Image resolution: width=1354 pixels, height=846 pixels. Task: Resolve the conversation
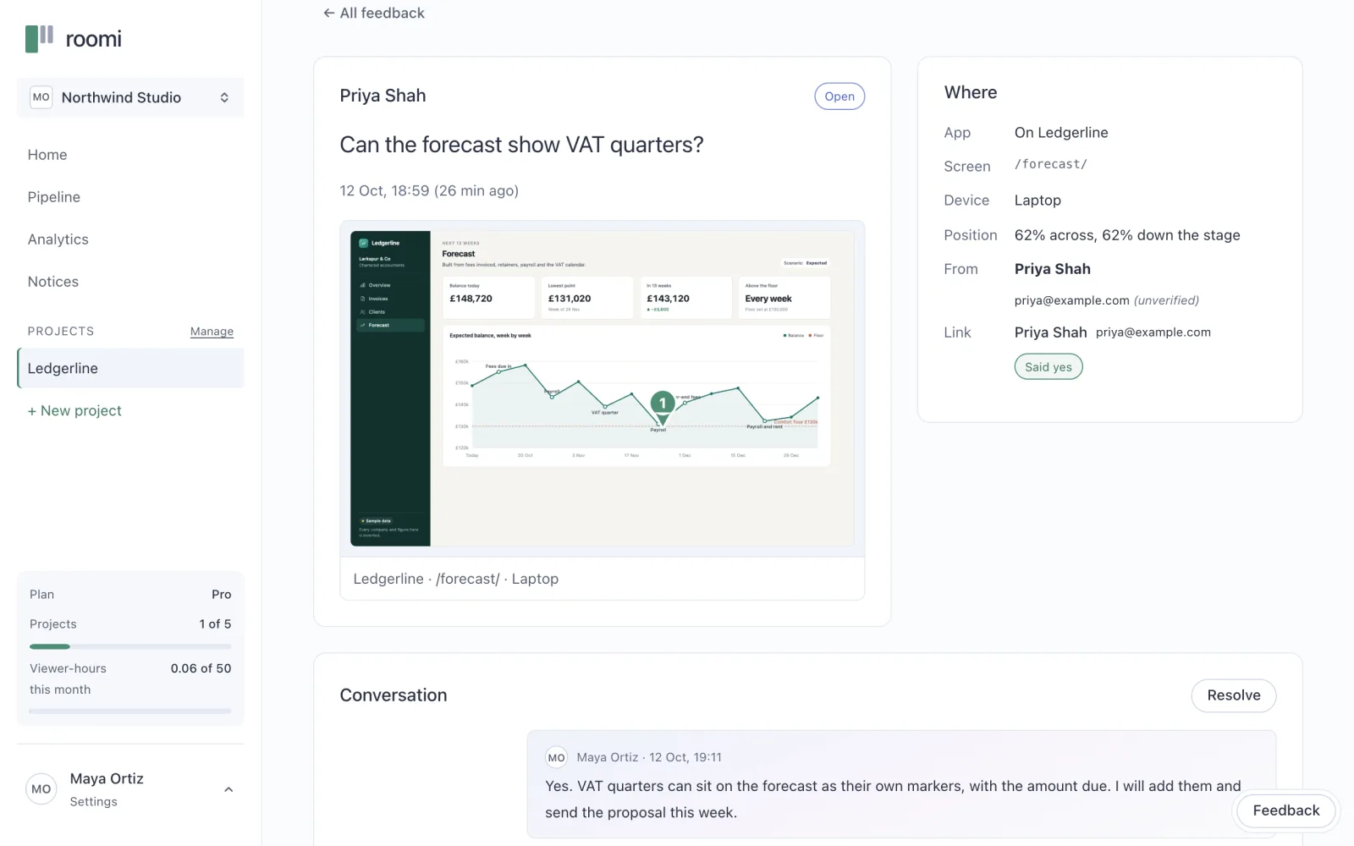(x=1234, y=695)
